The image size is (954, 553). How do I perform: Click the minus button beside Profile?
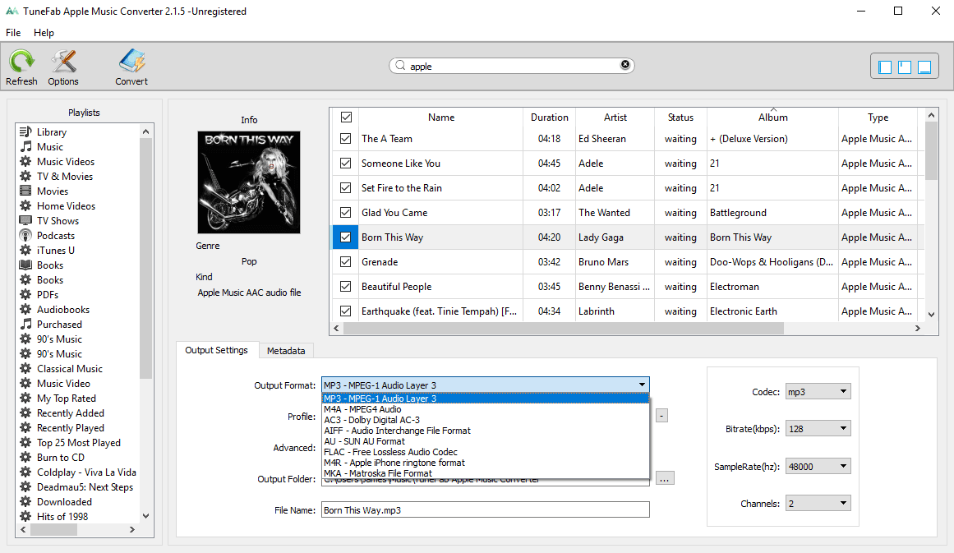(662, 416)
